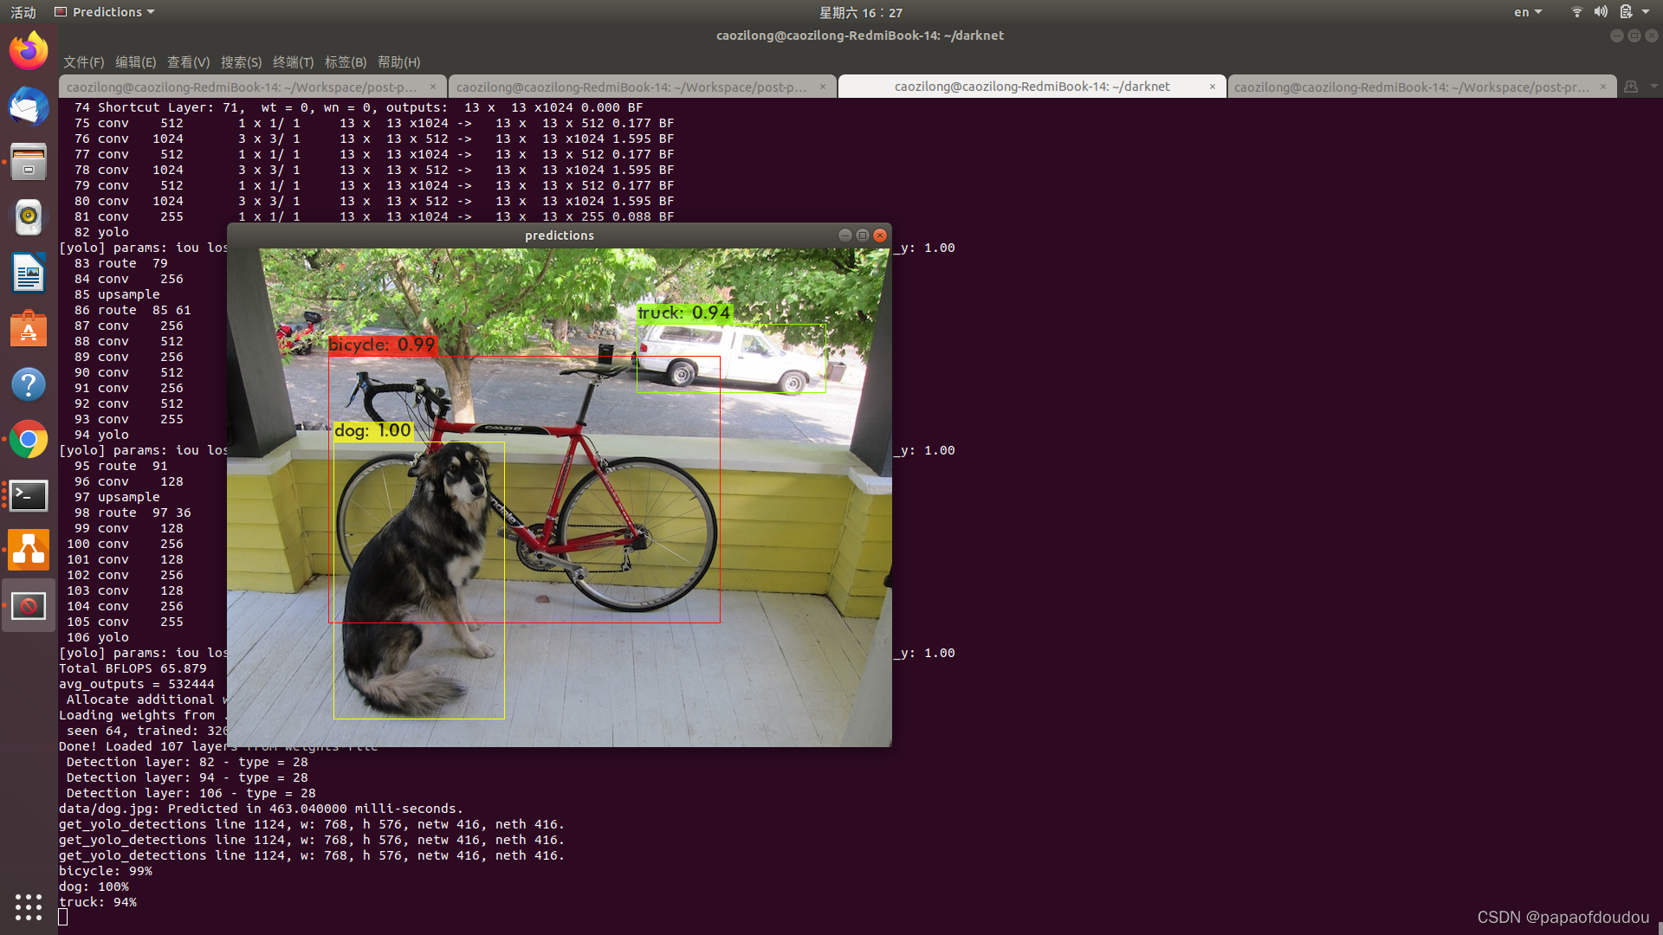The image size is (1663, 935).
Task: Open the 终端(T) menu
Action: (x=293, y=62)
